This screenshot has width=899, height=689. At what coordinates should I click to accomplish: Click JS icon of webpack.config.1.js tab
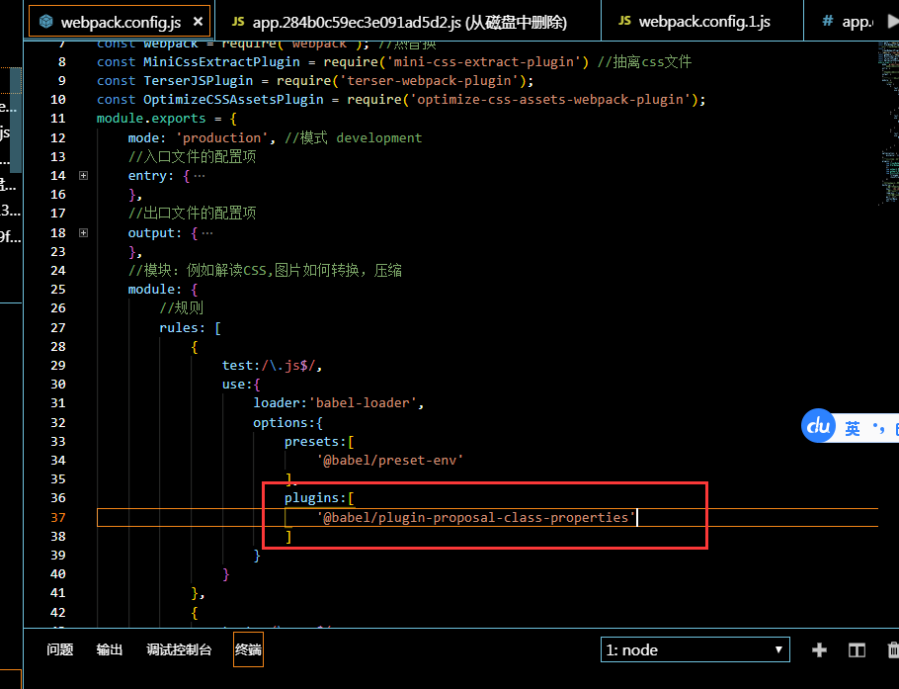click(625, 21)
